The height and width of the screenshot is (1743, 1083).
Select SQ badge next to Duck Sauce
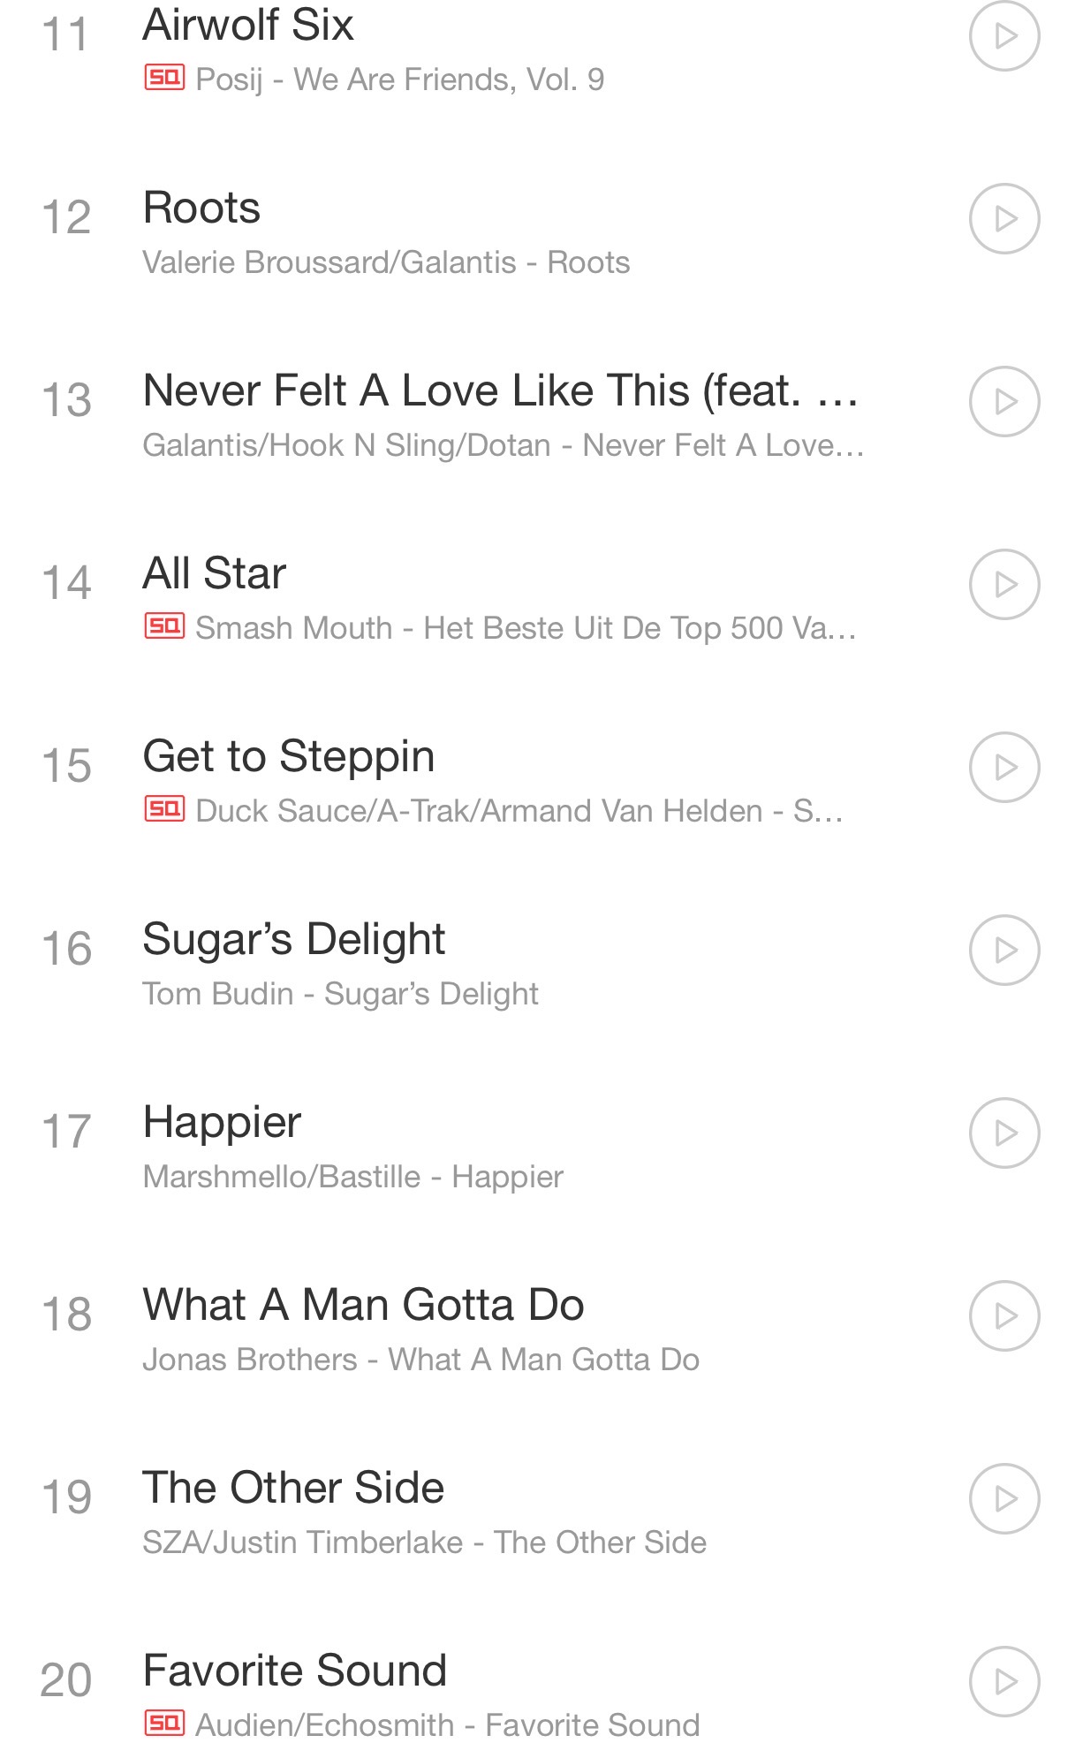pyautogui.click(x=164, y=809)
